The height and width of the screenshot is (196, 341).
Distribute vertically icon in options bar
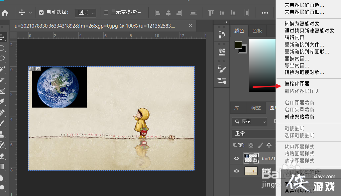tap(193, 13)
